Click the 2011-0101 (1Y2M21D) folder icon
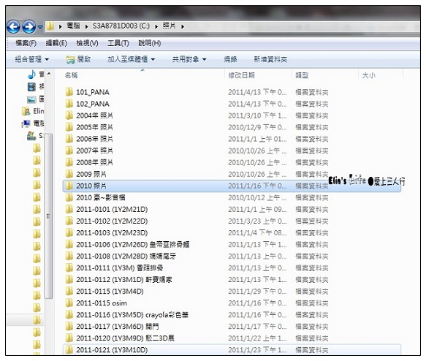The image size is (426, 361). coord(69,209)
